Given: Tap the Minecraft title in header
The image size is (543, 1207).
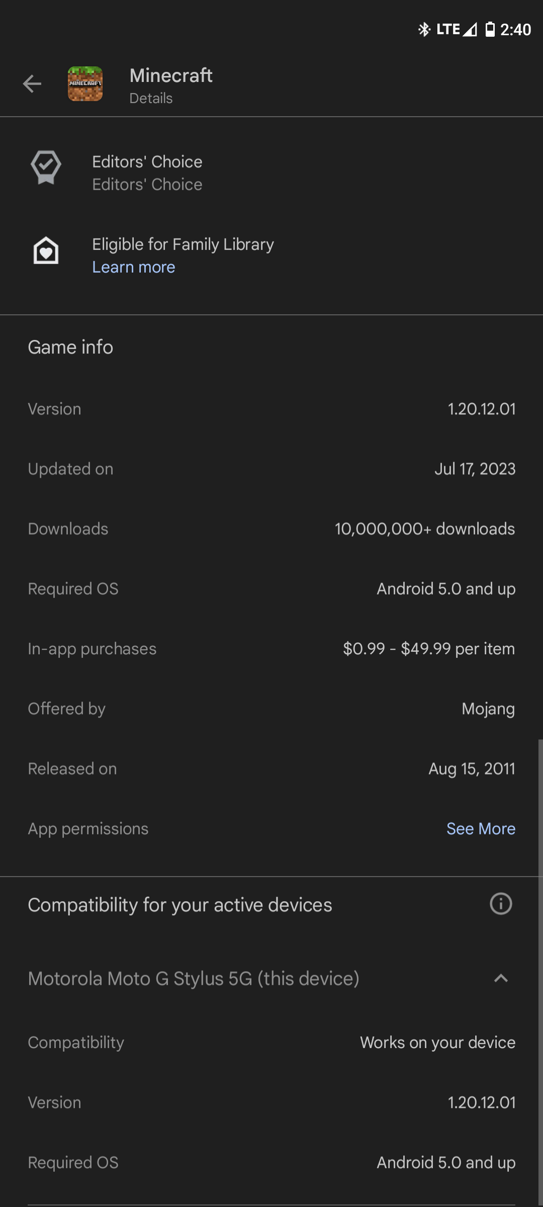Looking at the screenshot, I should (171, 76).
